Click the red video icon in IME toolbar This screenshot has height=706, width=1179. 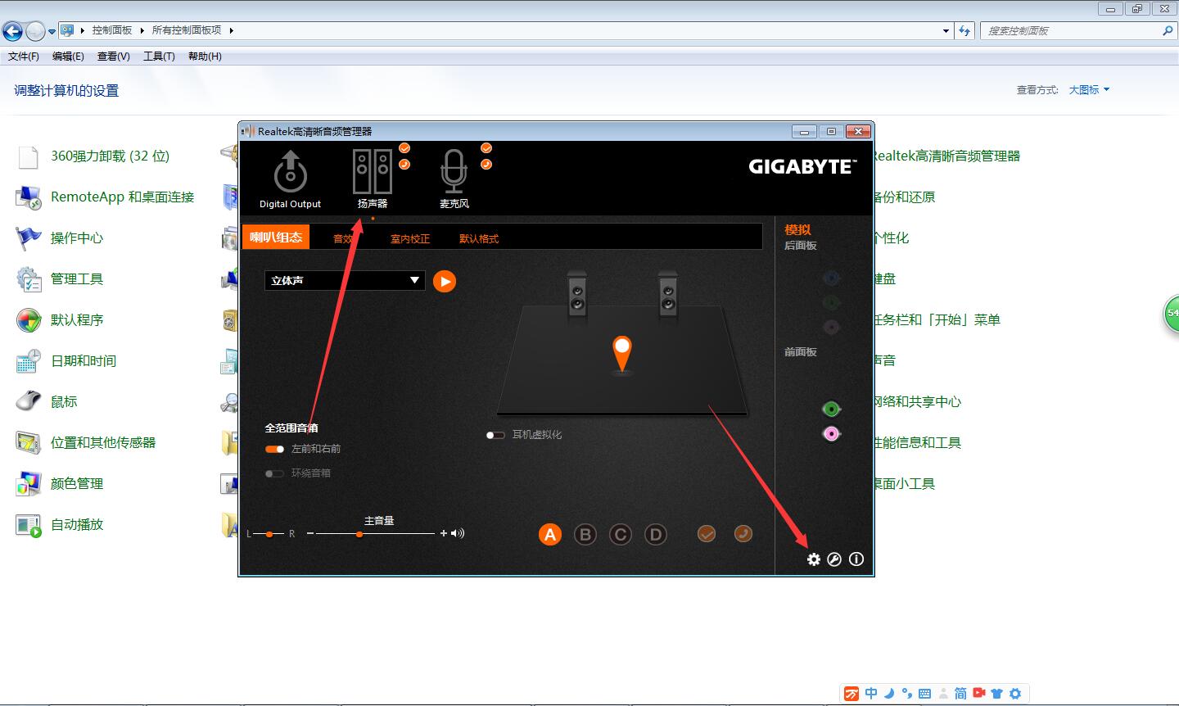coord(978,693)
